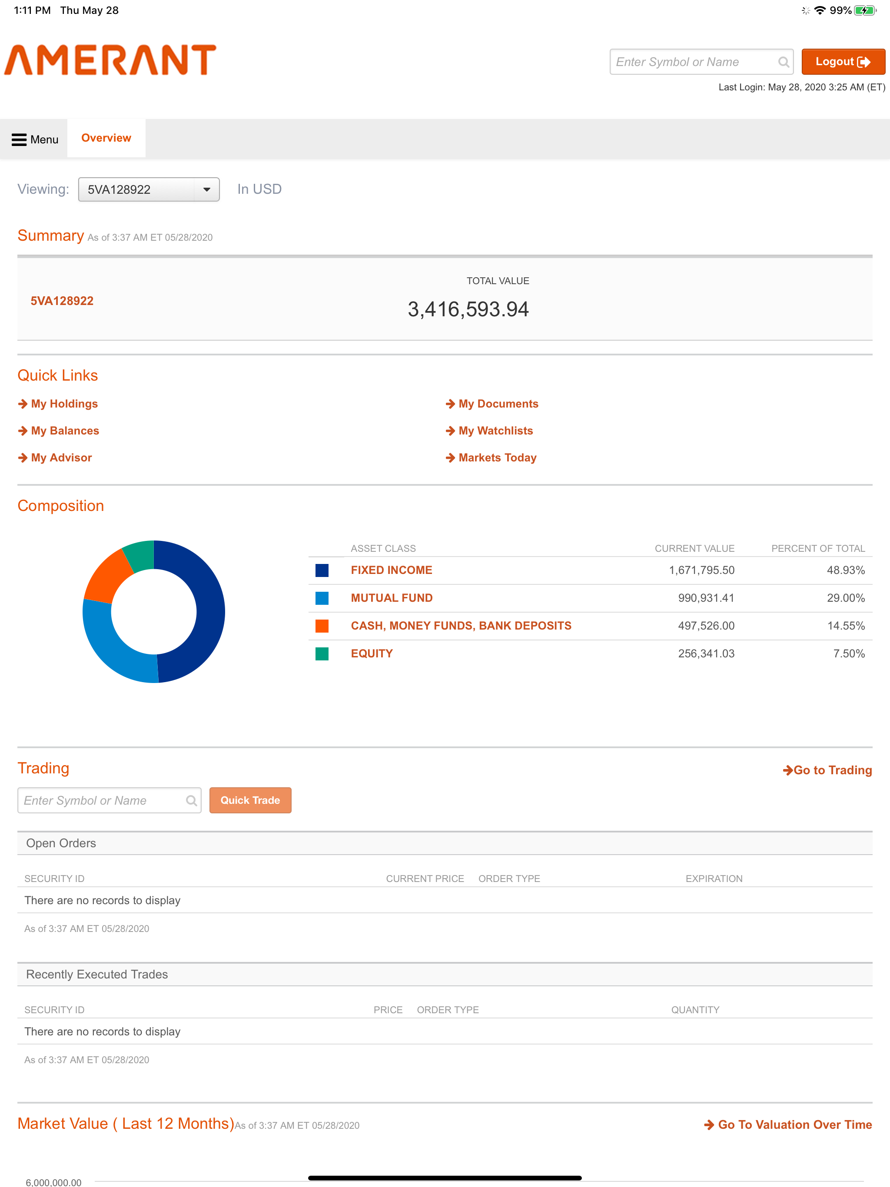Open the My Advisor link
The width and height of the screenshot is (890, 1187).
click(x=61, y=458)
